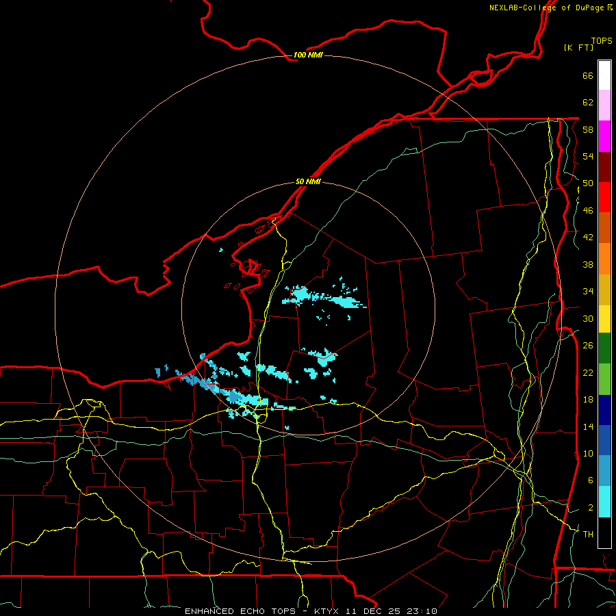Click the 58 label on the legend
The image size is (616, 616).
[588, 129]
